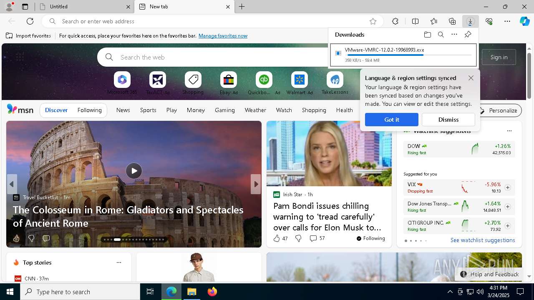This screenshot has width=534, height=300.
Task: Play the Colosseum video
Action: coord(134,171)
